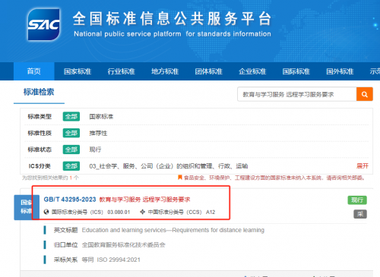Focus the standard search input field
The width and height of the screenshot is (380, 277).
(297, 94)
